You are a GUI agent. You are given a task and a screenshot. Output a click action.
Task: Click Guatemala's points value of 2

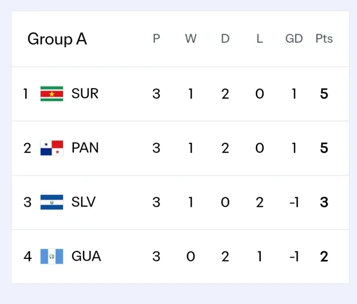click(x=324, y=256)
